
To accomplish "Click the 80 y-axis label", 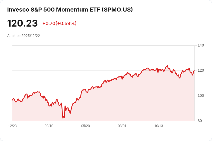I will click(x=200, y=121).
